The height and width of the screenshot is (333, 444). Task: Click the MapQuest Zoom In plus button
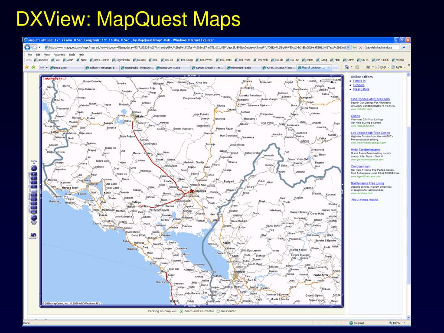(34, 168)
